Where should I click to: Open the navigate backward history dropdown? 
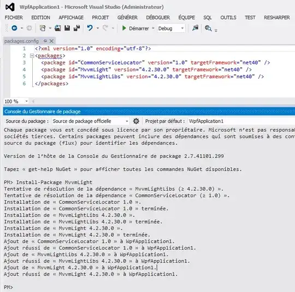pos(22,28)
